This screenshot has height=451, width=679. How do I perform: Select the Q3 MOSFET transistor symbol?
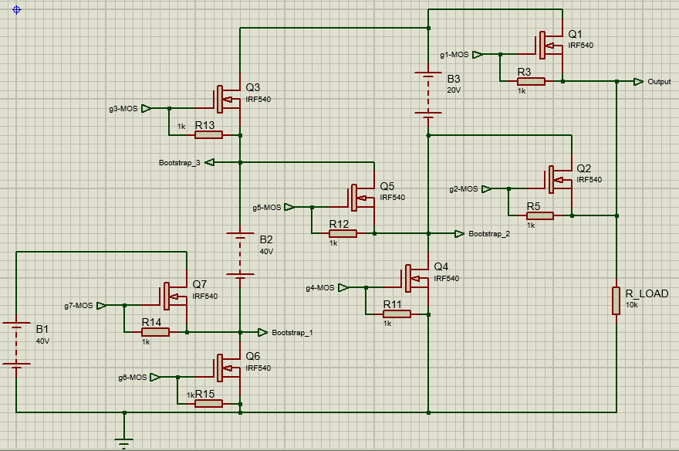click(x=228, y=99)
